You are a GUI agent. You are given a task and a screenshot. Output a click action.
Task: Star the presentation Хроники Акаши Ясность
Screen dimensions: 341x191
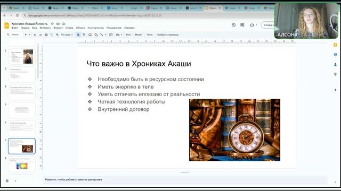[x=52, y=23]
